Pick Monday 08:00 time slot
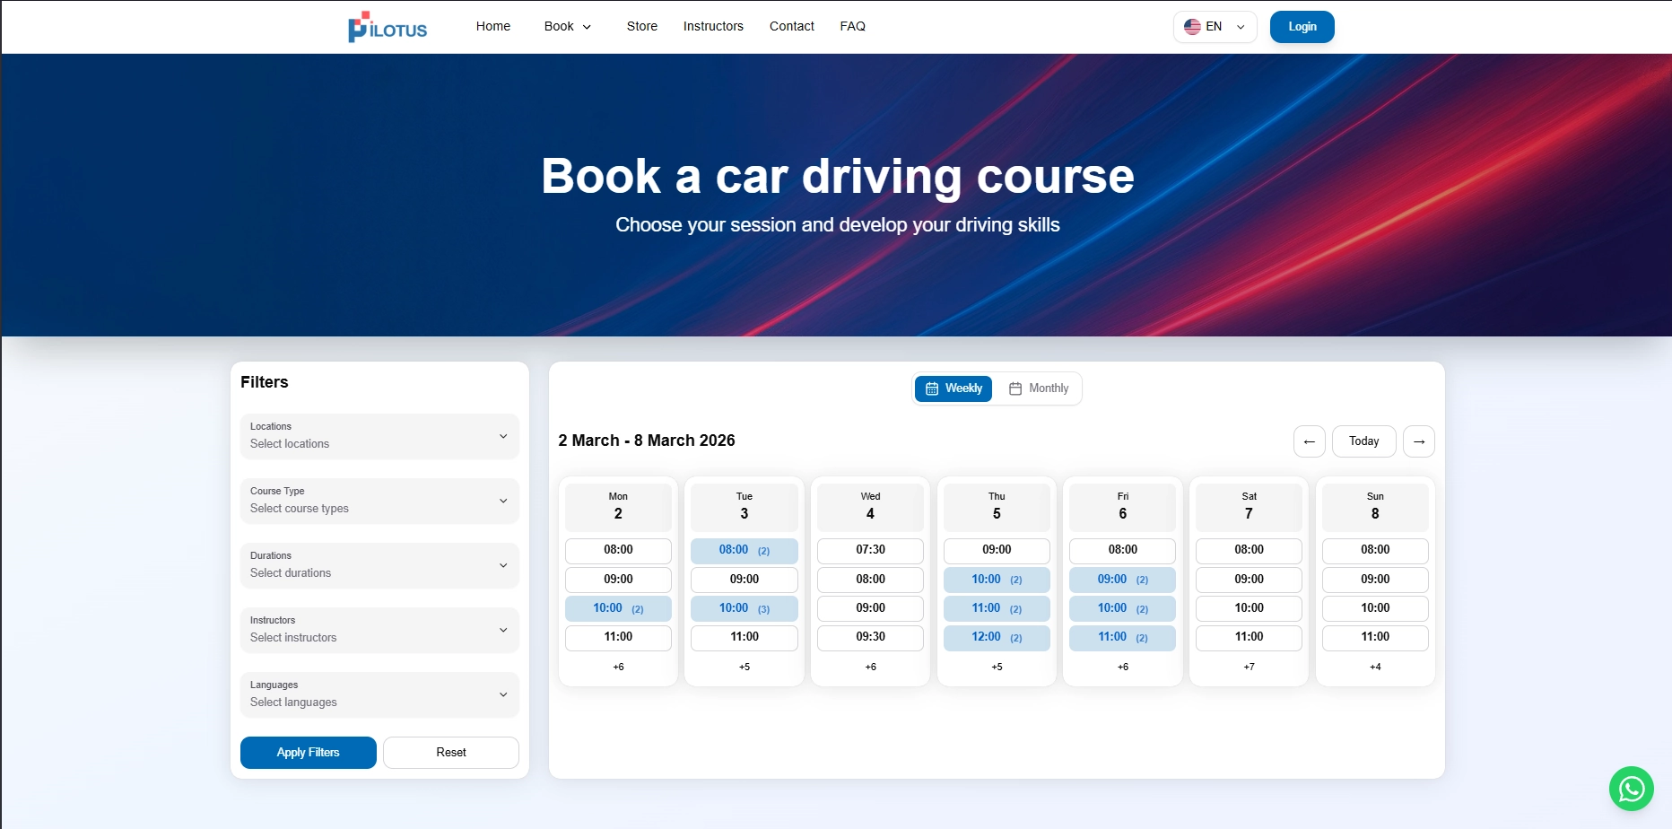1672x829 pixels. point(618,550)
